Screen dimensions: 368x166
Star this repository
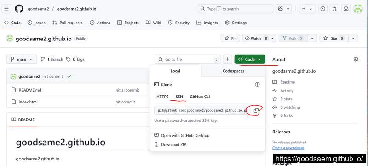[334, 38]
